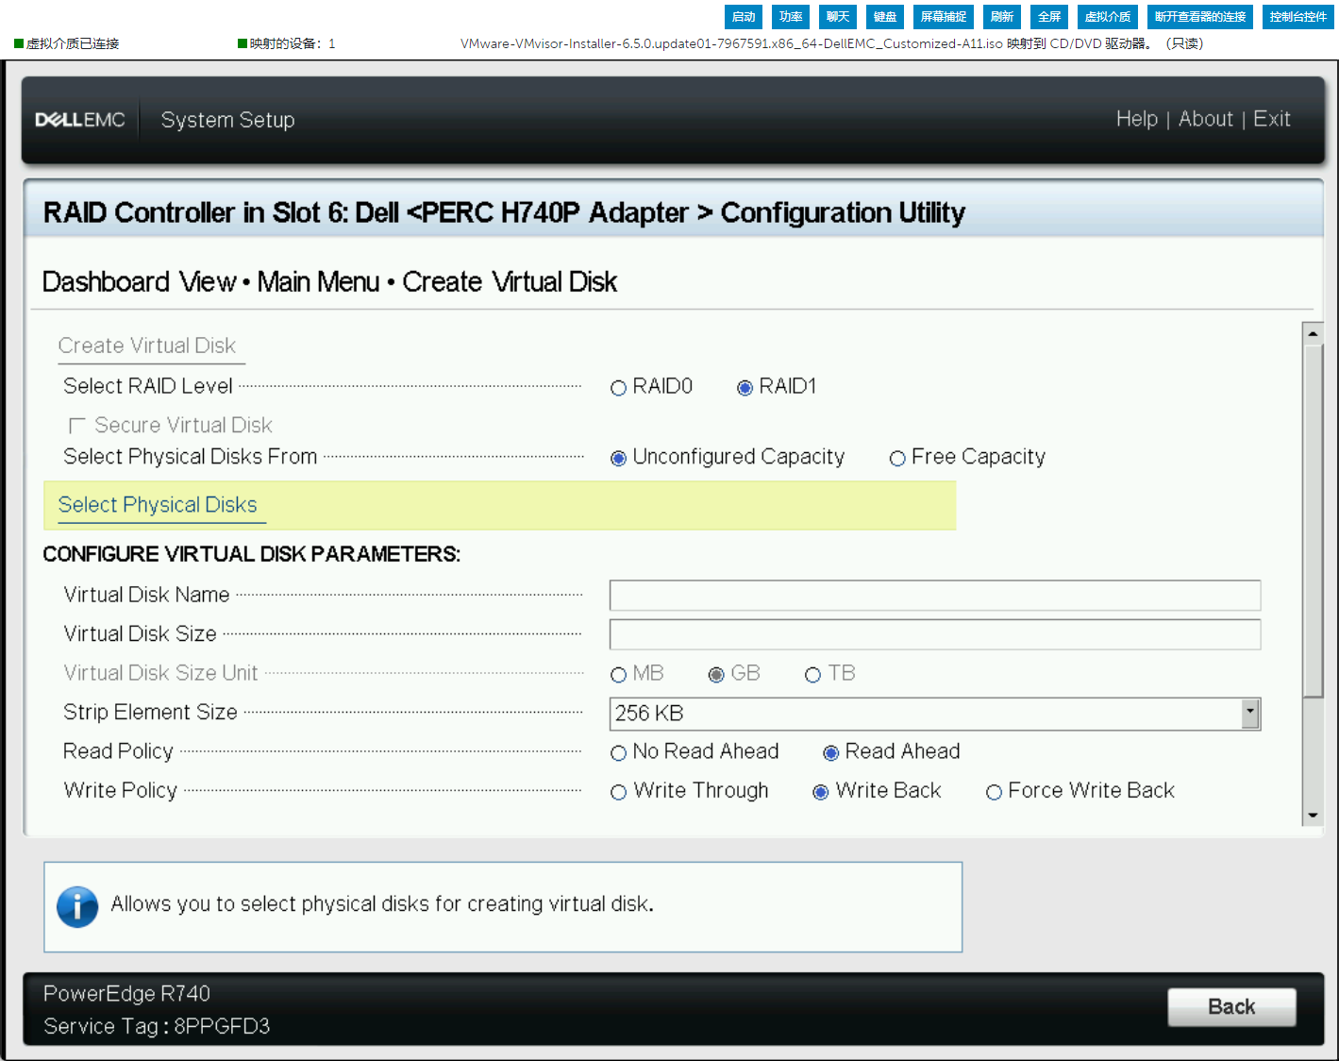Click the Dell EMC logo
This screenshot has width=1339, height=1061.
(80, 120)
